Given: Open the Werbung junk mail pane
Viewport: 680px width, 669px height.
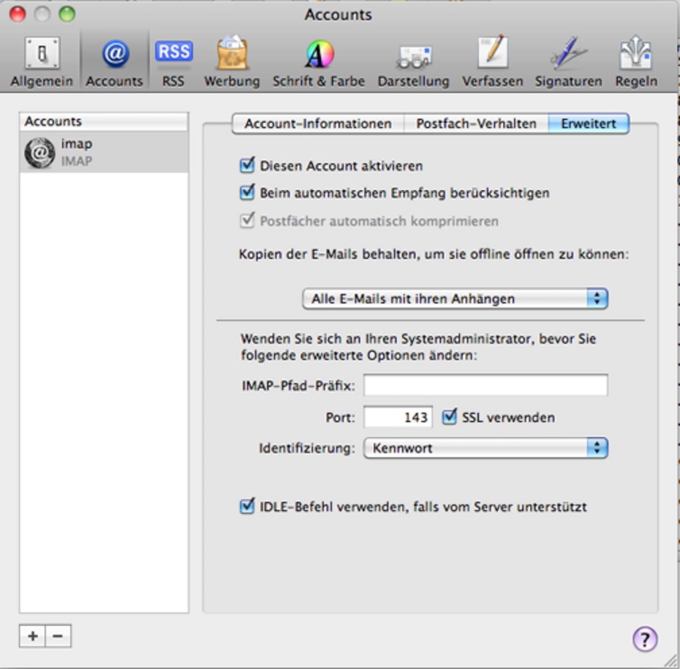Looking at the screenshot, I should pyautogui.click(x=232, y=62).
